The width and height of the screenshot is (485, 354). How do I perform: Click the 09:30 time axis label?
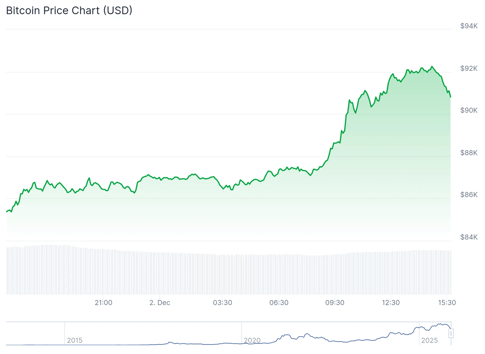click(335, 303)
